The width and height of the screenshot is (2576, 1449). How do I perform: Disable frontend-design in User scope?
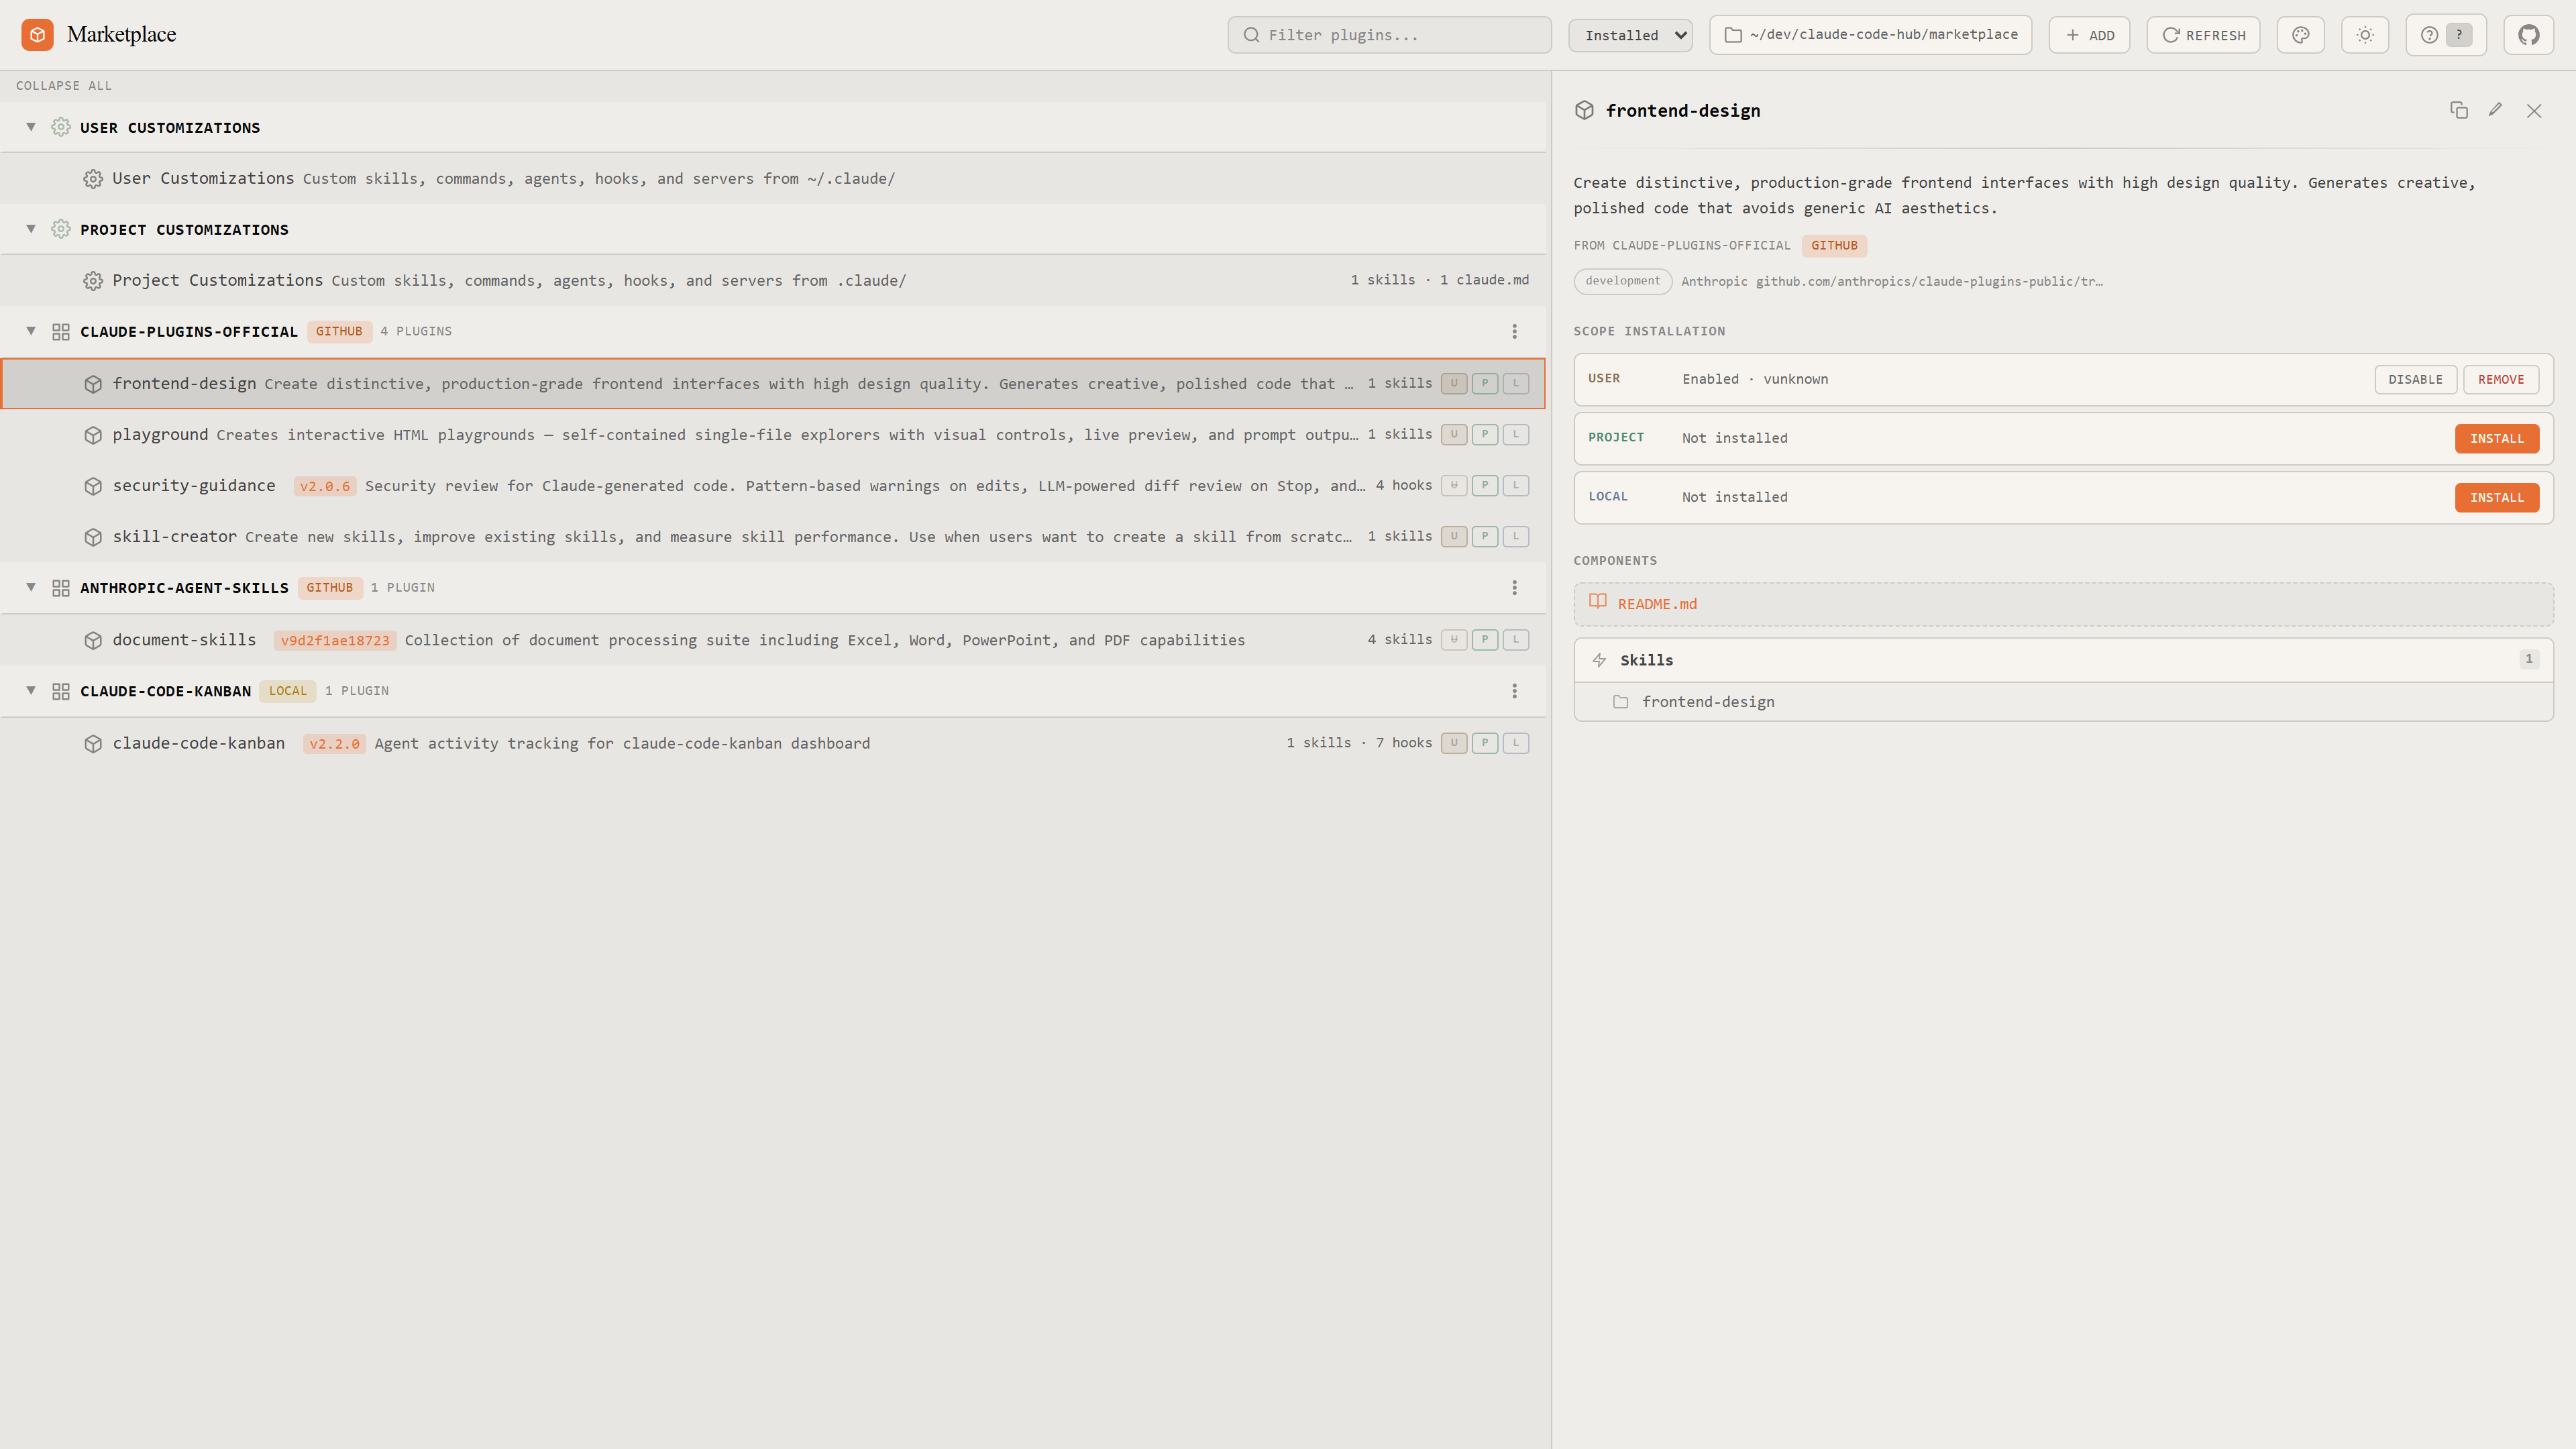click(2415, 379)
